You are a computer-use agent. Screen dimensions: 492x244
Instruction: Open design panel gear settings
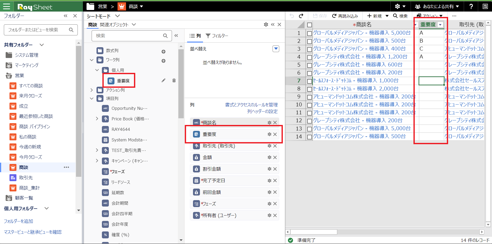[266, 25]
